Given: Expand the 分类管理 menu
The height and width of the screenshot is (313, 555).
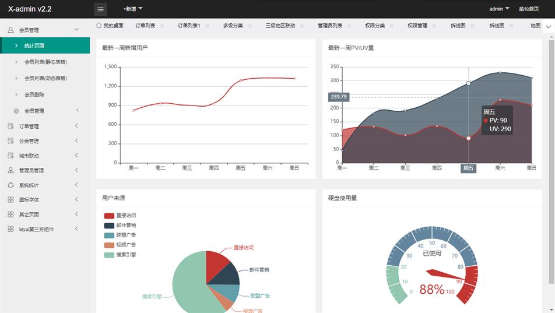Looking at the screenshot, I should pos(77,140).
